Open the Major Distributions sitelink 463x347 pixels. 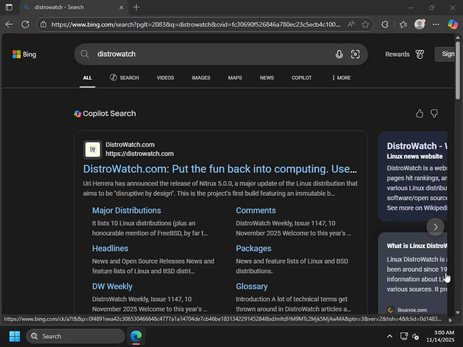tap(127, 211)
